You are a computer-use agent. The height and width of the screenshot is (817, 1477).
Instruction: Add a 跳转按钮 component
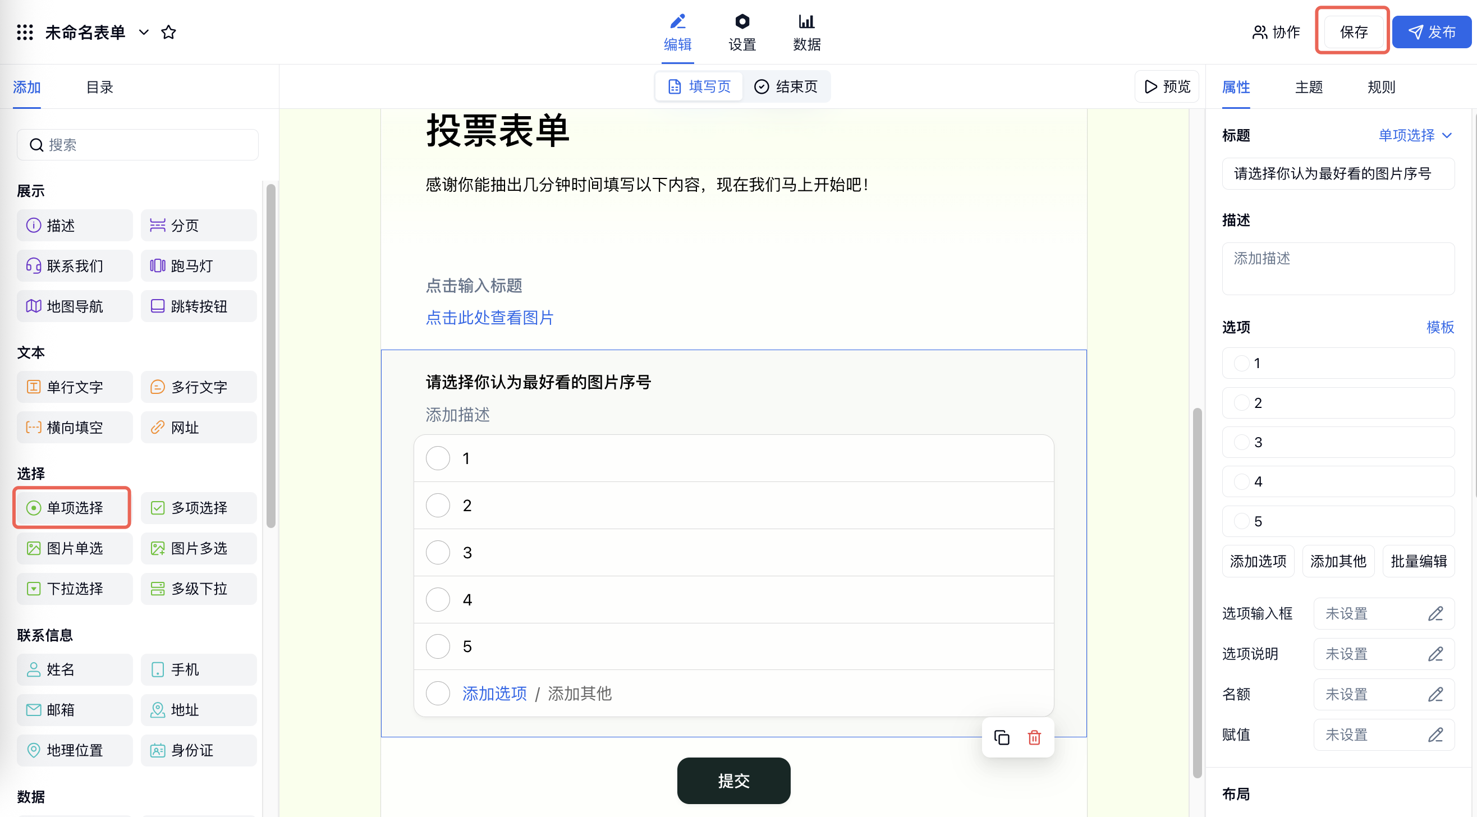[x=199, y=306]
